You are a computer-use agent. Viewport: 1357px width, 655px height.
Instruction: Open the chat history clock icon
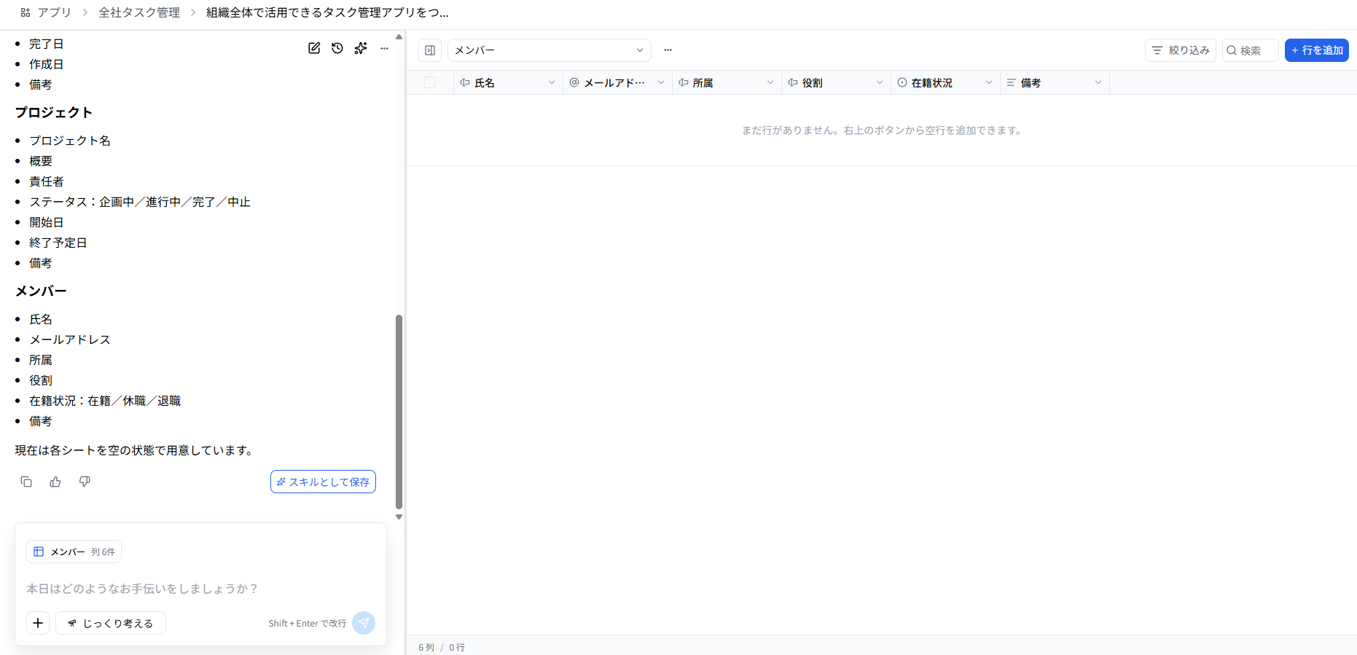(x=337, y=48)
